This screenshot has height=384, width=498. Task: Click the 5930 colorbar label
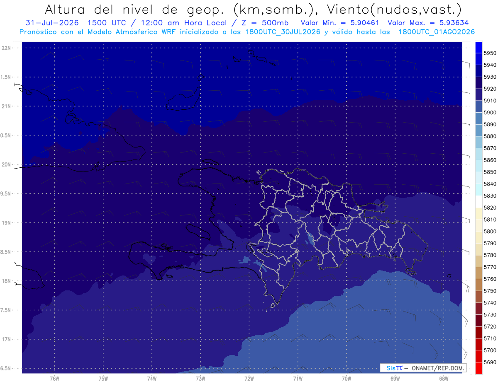coord(490,77)
